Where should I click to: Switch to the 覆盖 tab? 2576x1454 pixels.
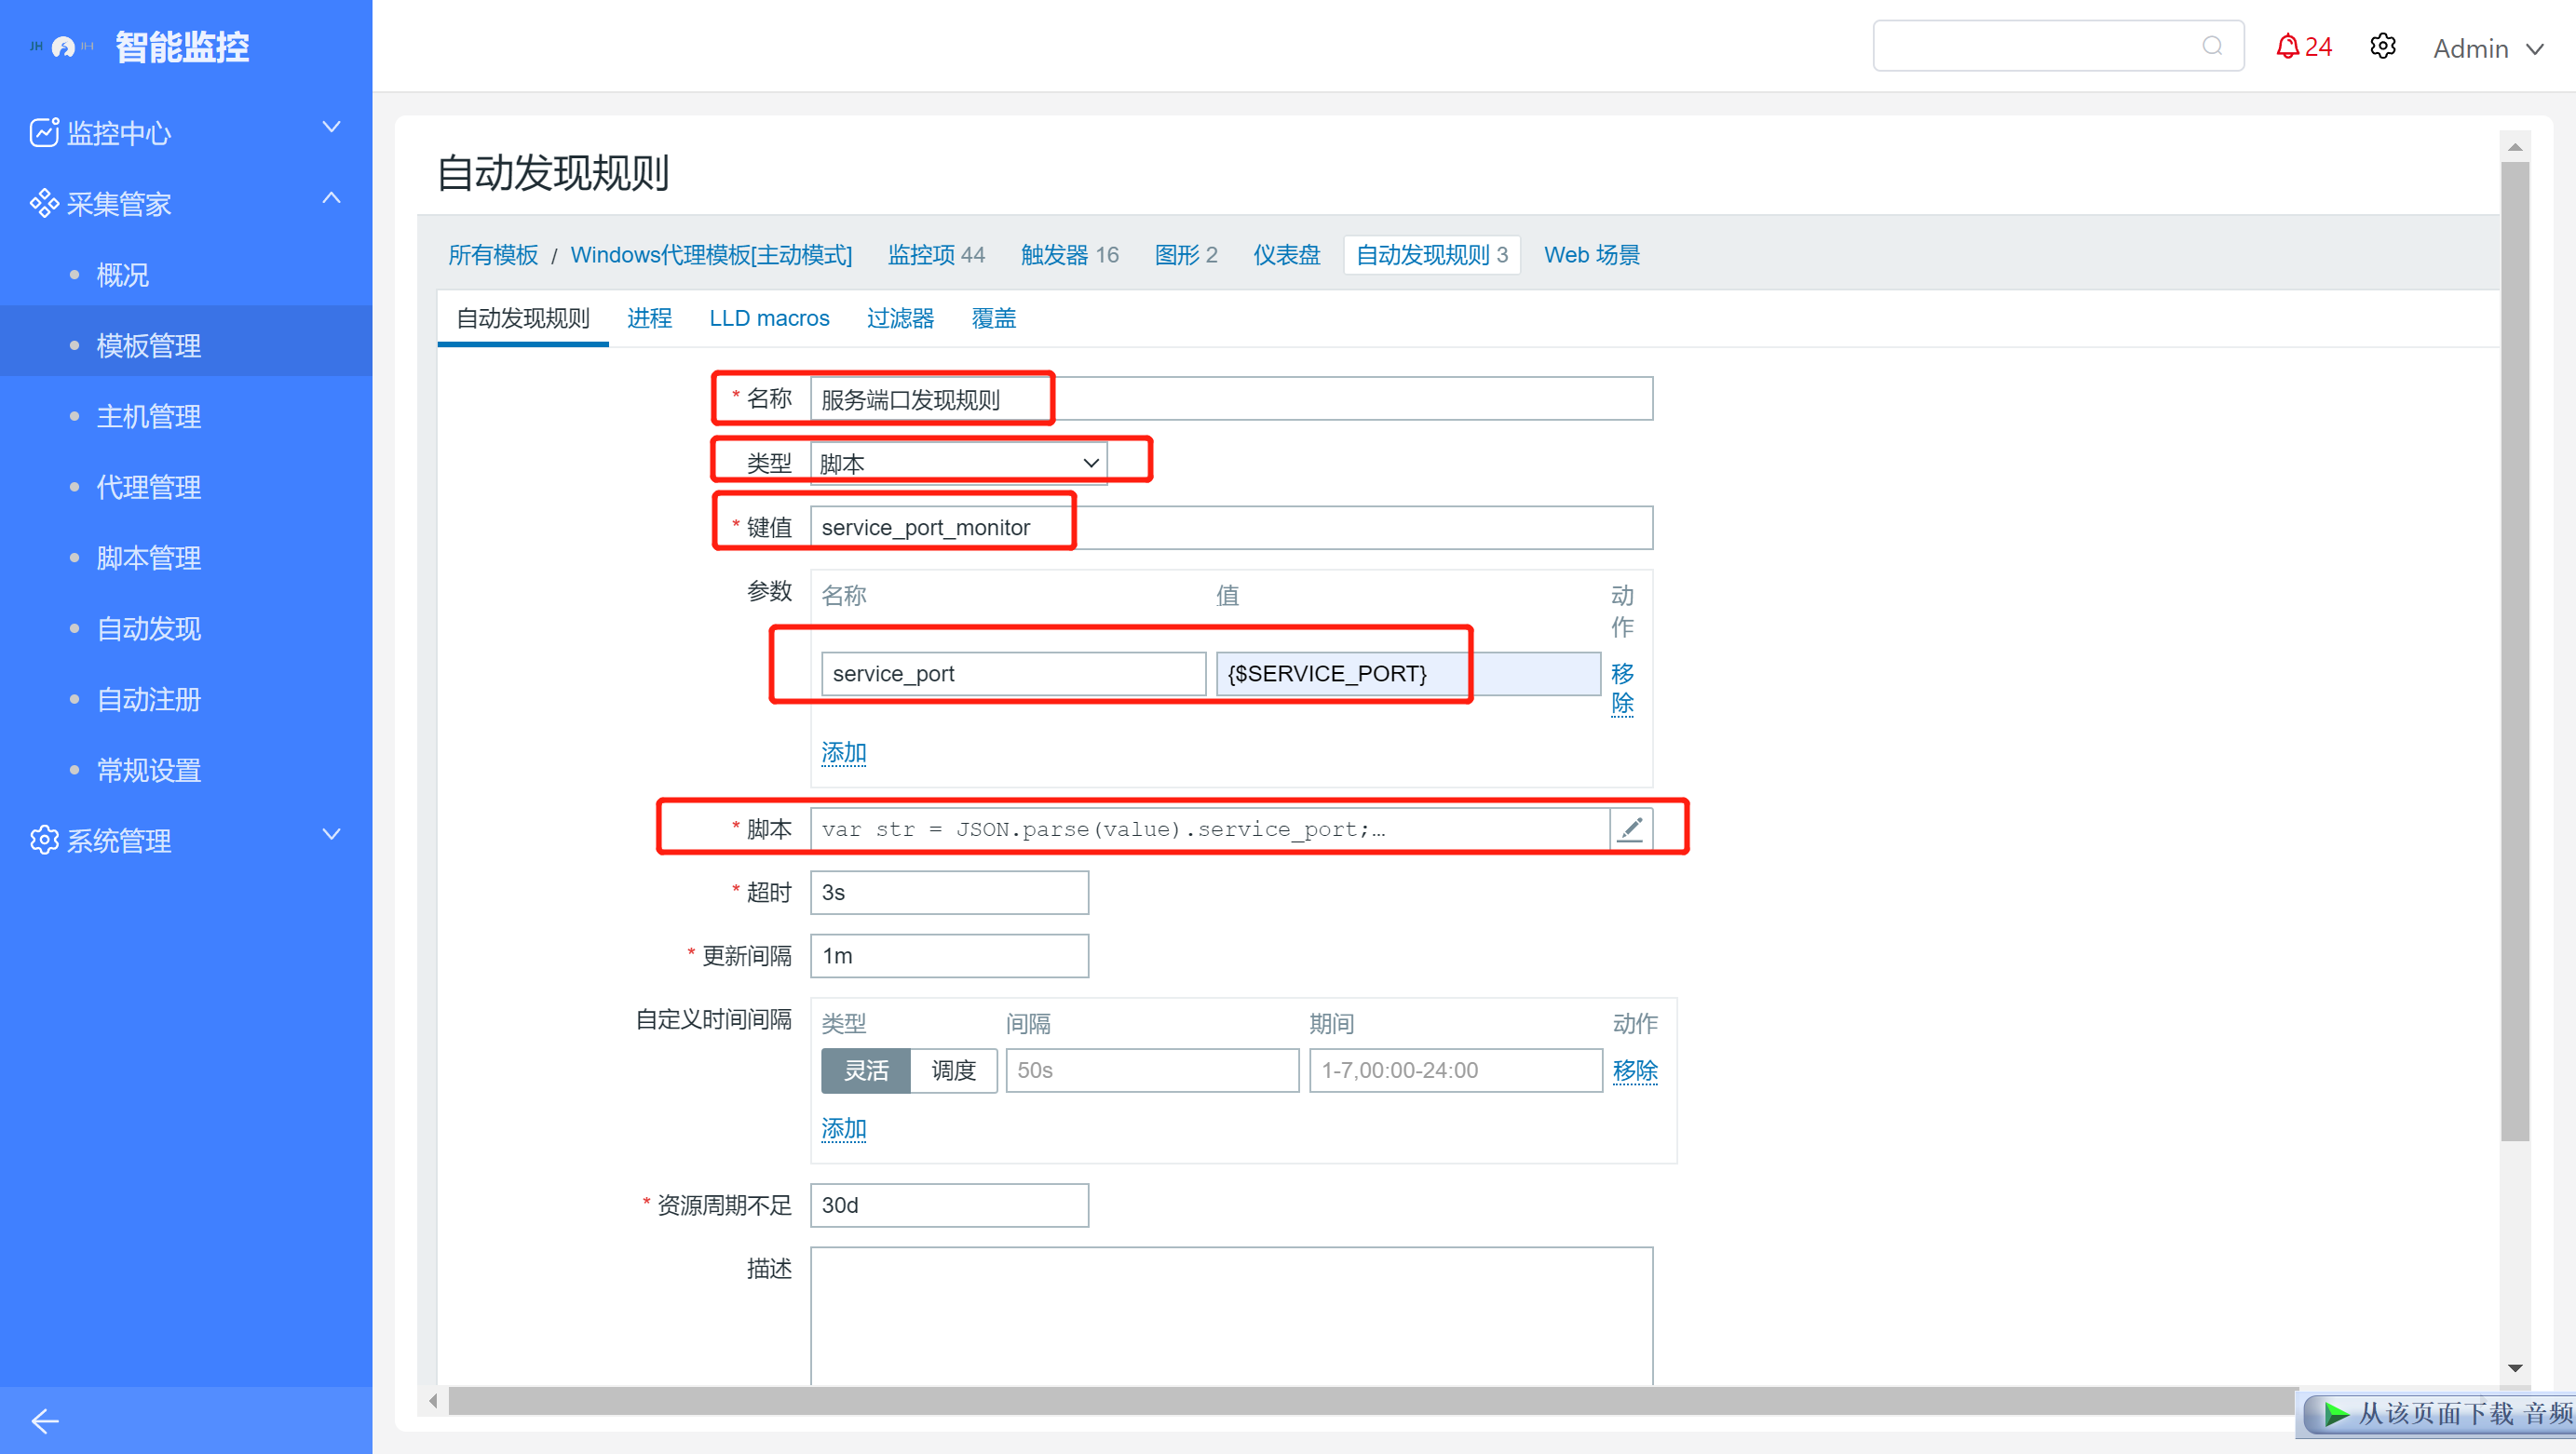pos(993,317)
